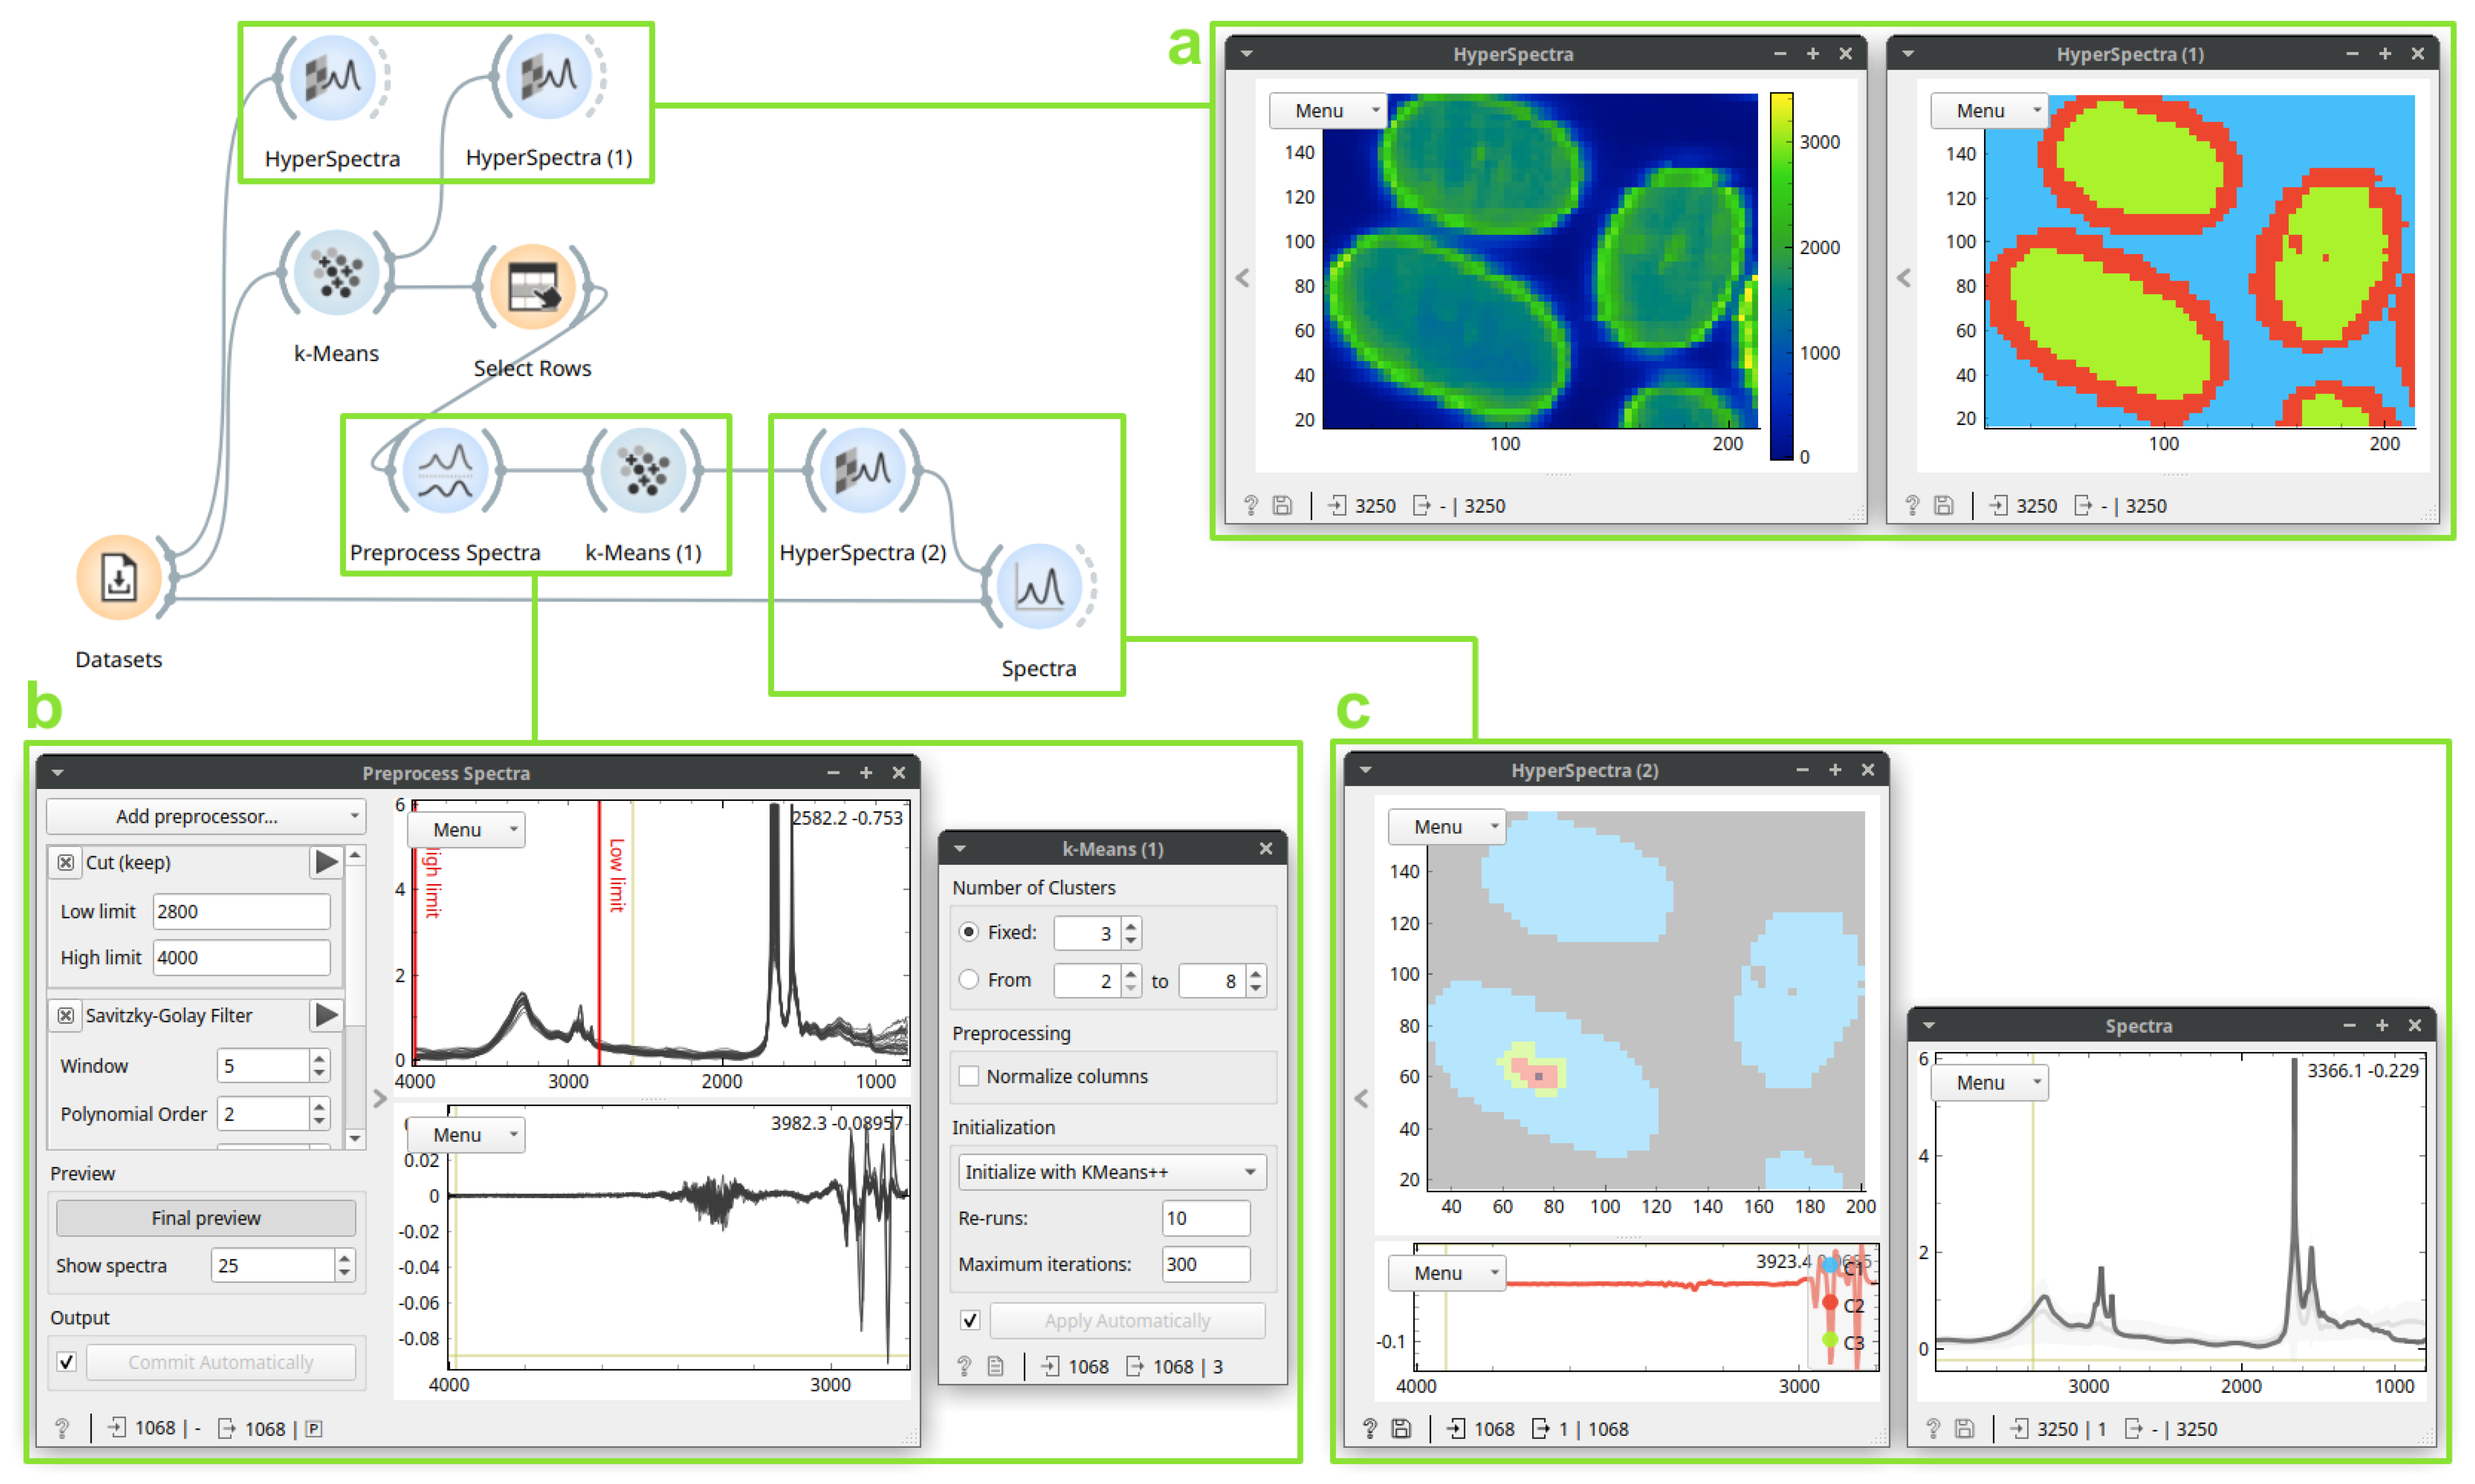The width and height of the screenshot is (2475, 1484).
Task: Save image in the HyperSpectra (2) window
Action: click(1401, 1429)
